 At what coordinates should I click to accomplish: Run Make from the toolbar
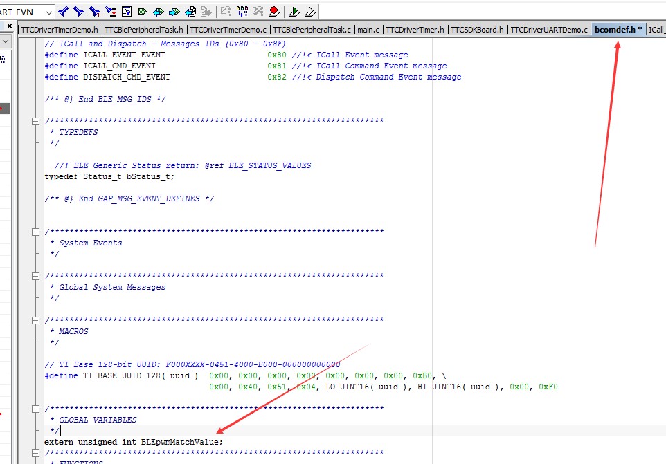click(x=242, y=12)
